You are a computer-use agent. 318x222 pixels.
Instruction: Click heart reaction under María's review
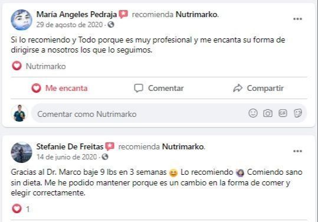coord(17,66)
